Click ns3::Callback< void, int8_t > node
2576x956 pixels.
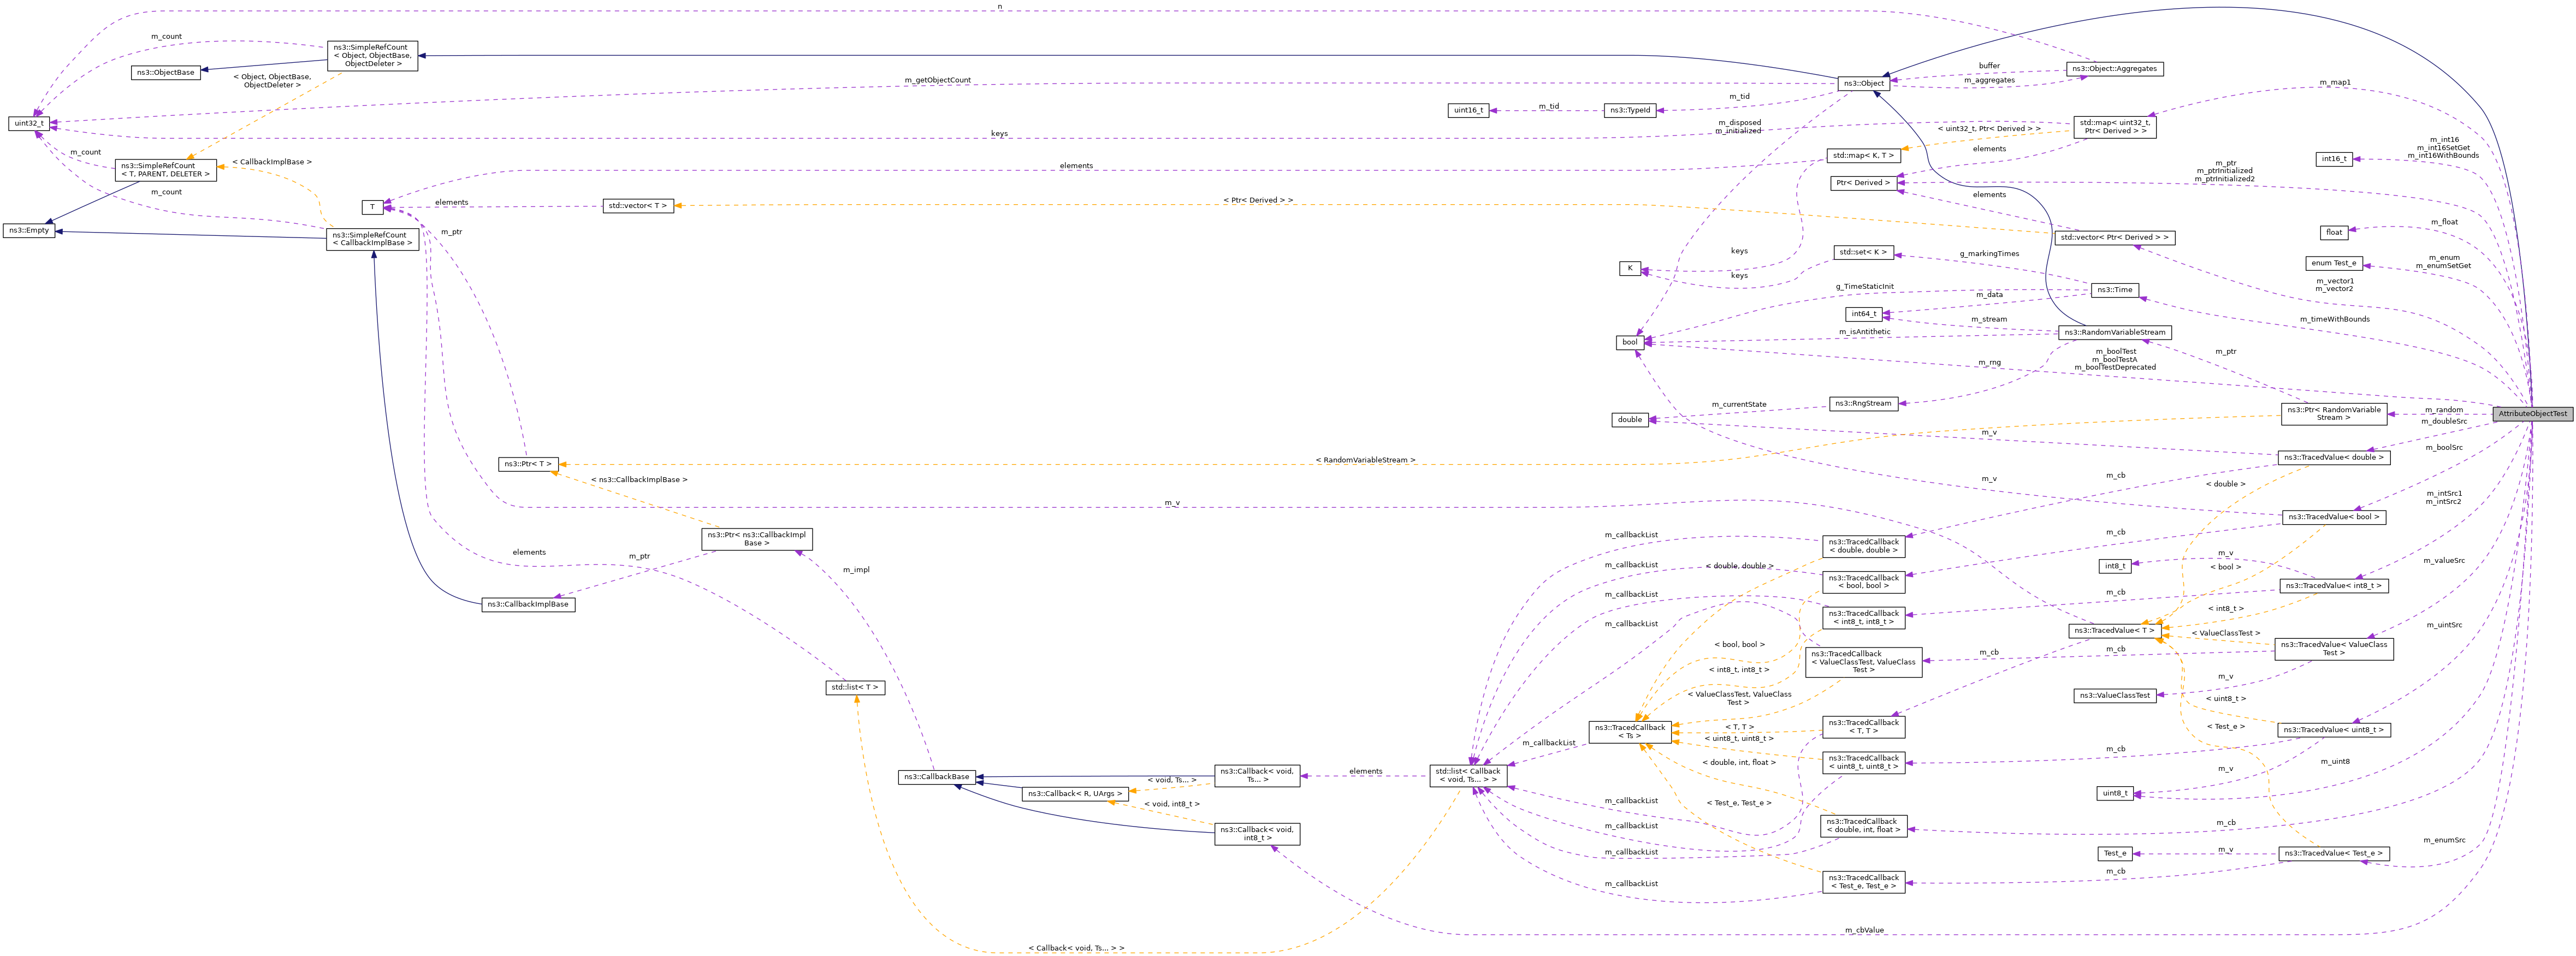click(1257, 833)
